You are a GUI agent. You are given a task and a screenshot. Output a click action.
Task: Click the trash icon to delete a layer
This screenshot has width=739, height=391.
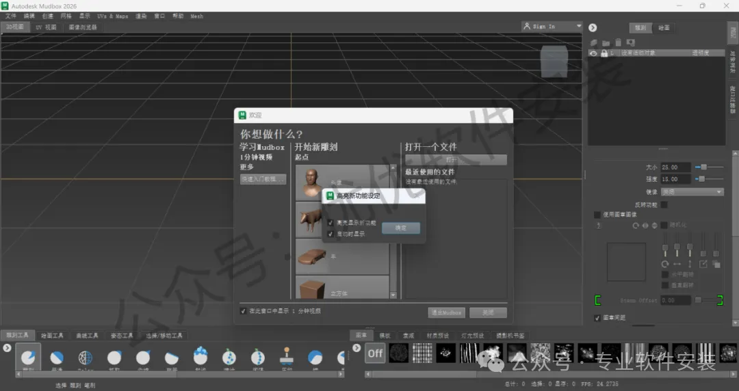coord(618,43)
